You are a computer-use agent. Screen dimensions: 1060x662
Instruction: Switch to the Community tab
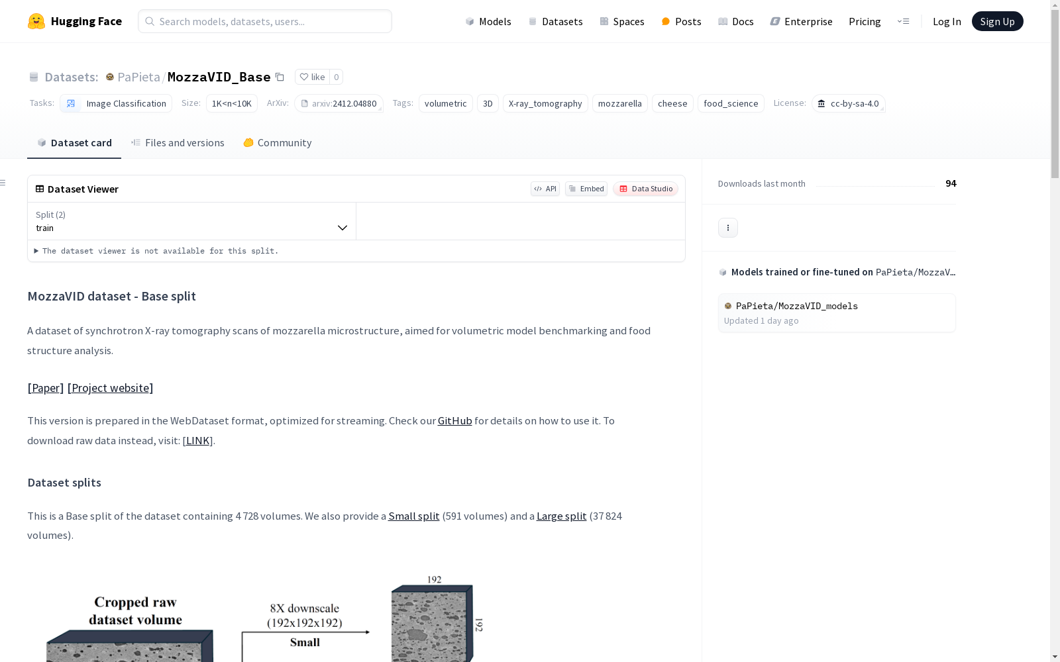277,143
